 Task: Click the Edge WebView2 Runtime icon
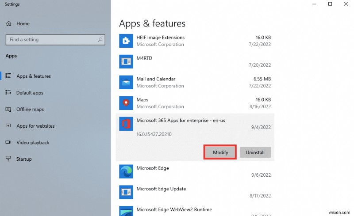click(126, 211)
